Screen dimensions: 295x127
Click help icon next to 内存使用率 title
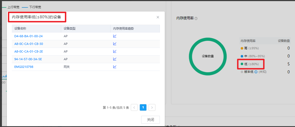point(196,19)
